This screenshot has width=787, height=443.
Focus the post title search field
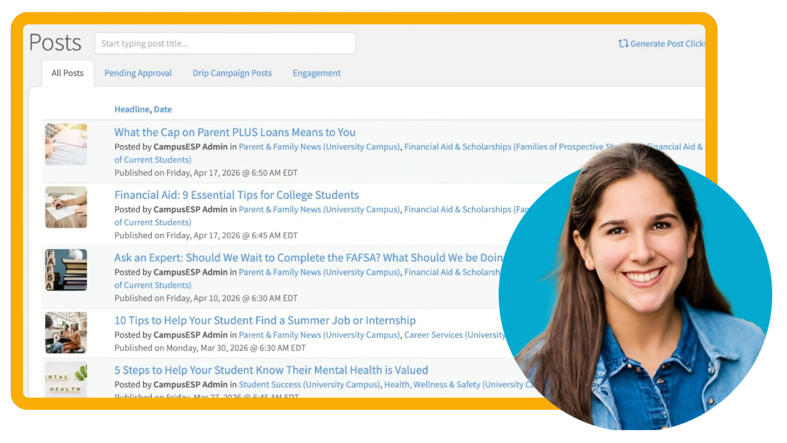(x=225, y=43)
